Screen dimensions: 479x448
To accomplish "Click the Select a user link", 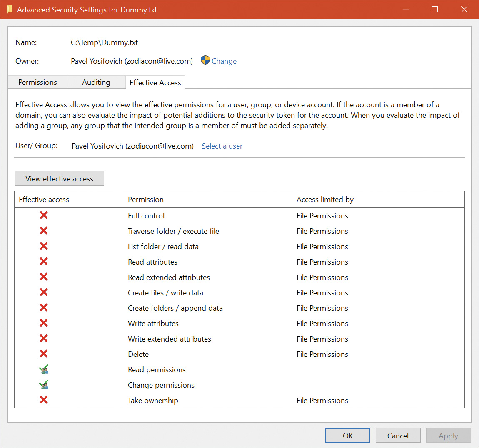I will point(222,146).
